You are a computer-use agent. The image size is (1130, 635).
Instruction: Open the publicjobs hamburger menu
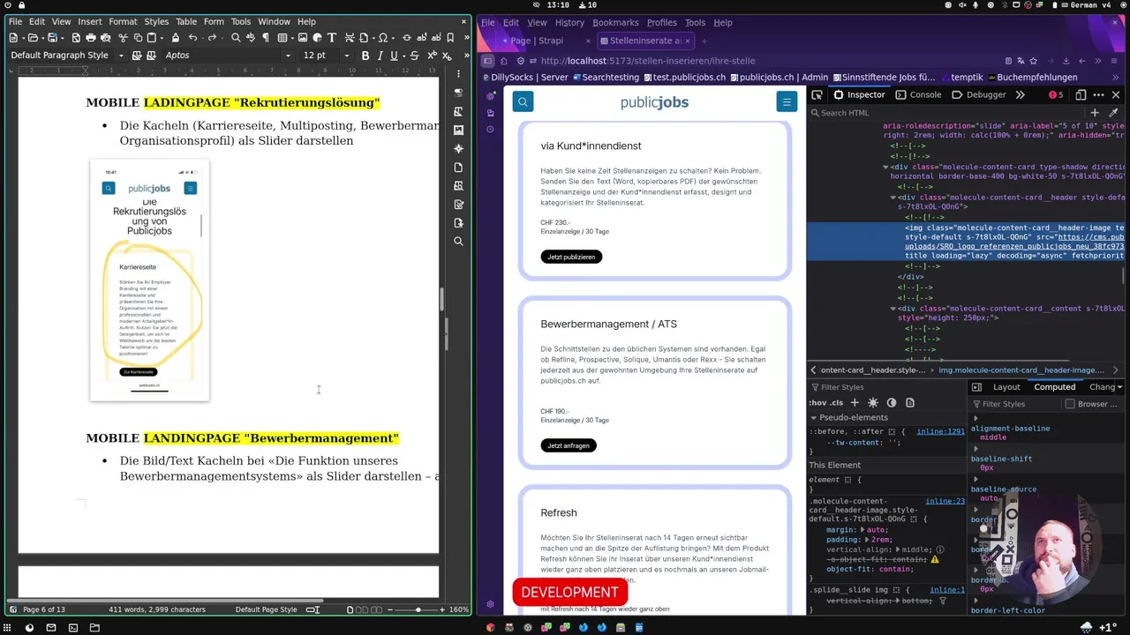coord(787,102)
